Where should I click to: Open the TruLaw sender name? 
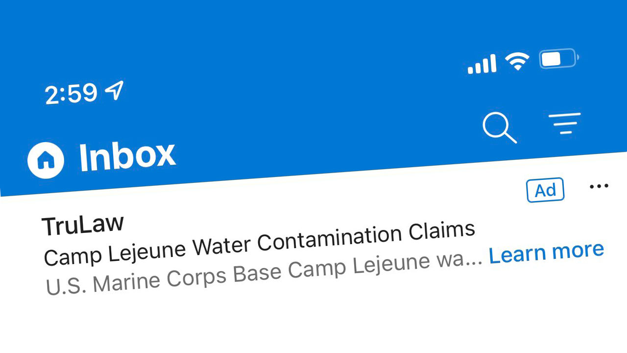83,225
